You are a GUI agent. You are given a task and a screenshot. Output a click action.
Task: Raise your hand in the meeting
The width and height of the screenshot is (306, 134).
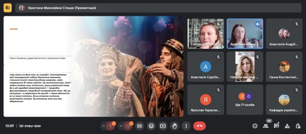tap(175, 126)
